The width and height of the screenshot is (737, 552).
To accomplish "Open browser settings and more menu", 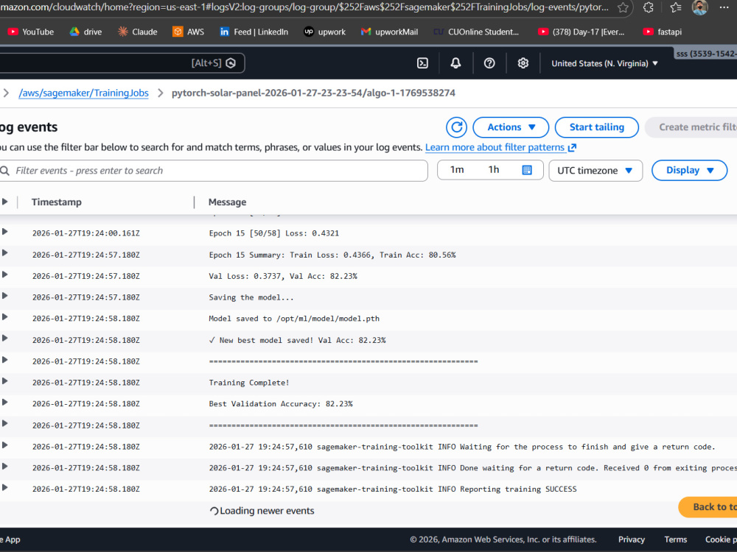I will 724,7.
